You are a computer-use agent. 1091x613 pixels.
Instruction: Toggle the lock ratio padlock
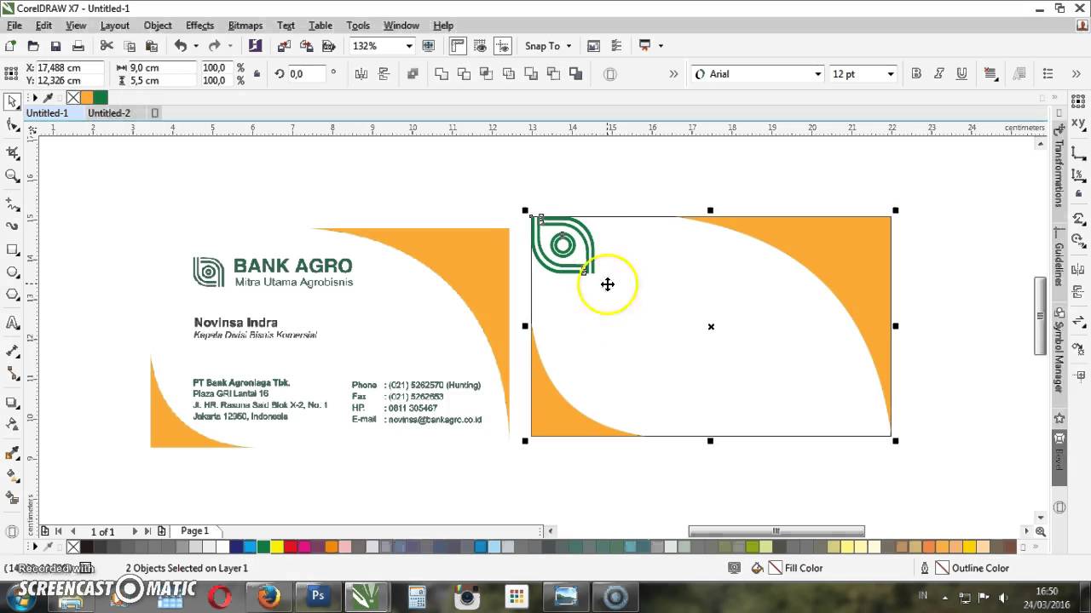pyautogui.click(x=257, y=74)
